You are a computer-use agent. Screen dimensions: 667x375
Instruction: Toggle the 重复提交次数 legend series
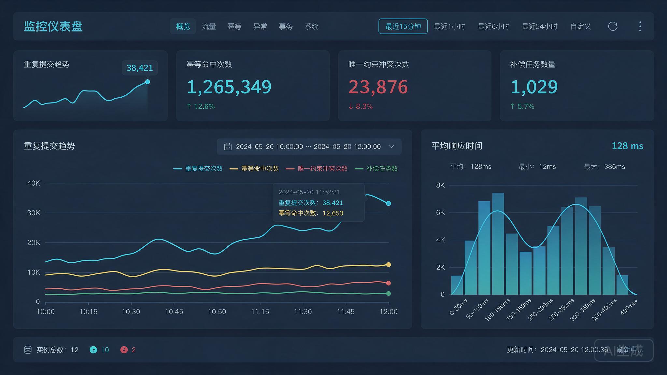[198, 169]
